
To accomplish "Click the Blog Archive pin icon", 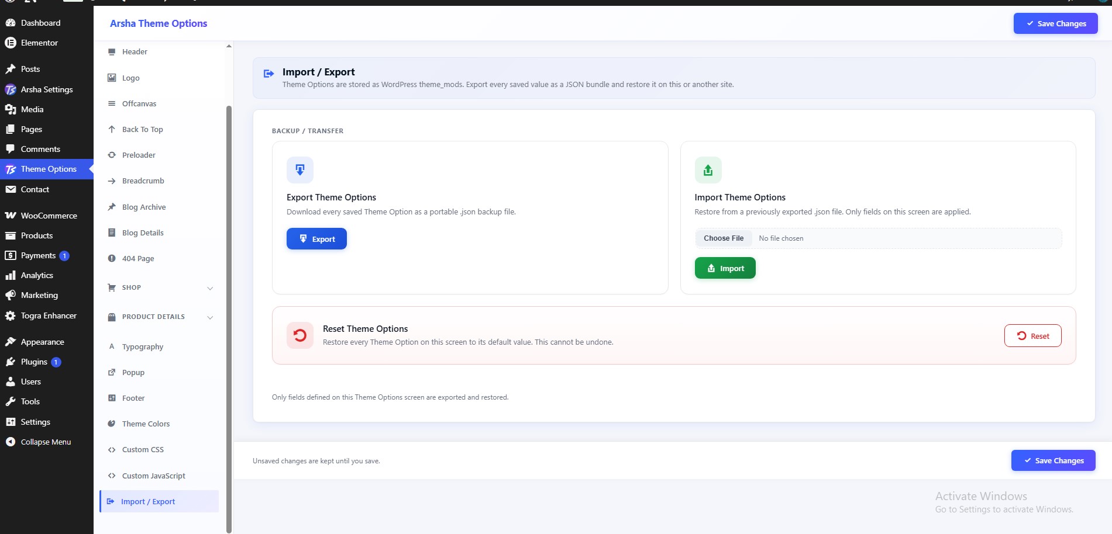I will 112,207.
